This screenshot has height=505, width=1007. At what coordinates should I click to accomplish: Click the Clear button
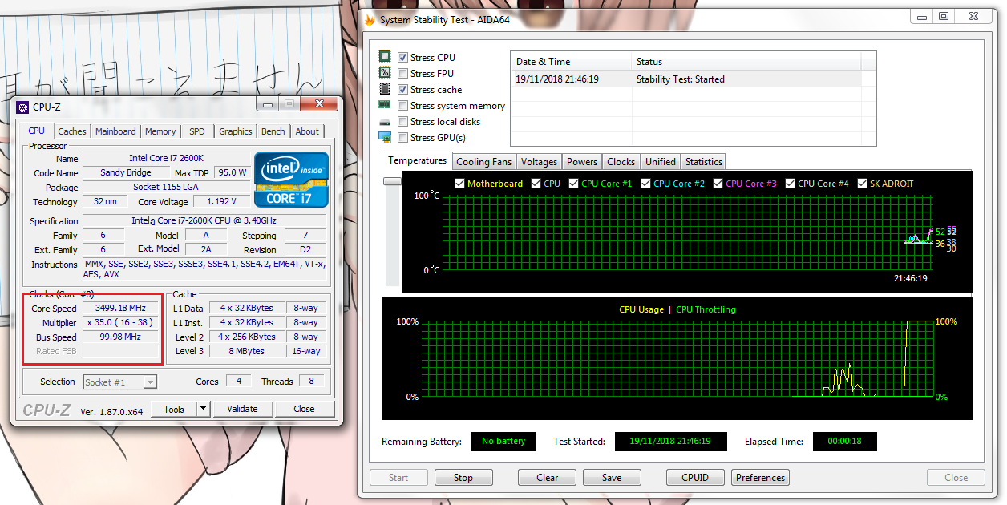[x=548, y=478]
